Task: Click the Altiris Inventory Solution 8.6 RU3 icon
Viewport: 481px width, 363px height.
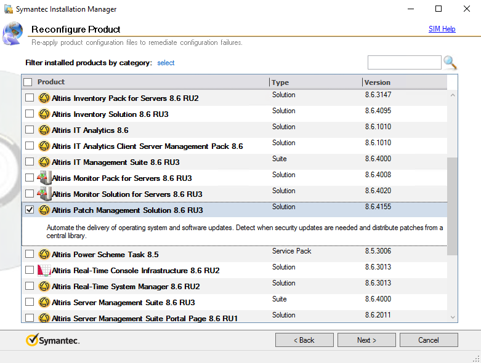Action: point(44,114)
